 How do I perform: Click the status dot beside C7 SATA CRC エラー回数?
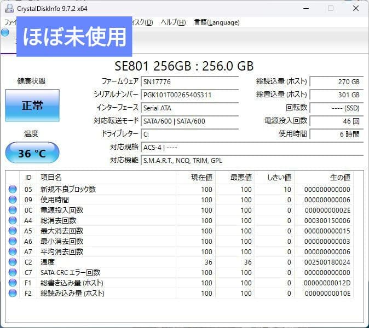(x=13, y=272)
